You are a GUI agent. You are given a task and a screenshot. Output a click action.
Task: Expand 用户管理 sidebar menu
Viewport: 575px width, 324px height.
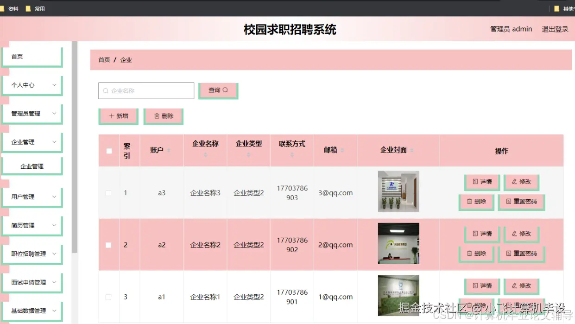tap(32, 197)
